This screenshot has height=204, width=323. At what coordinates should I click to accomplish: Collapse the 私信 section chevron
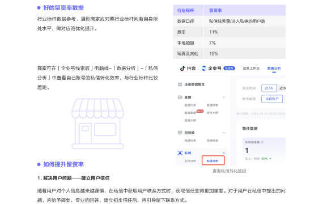224,153
